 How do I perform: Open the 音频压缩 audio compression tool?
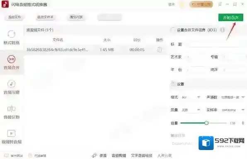click(12, 87)
